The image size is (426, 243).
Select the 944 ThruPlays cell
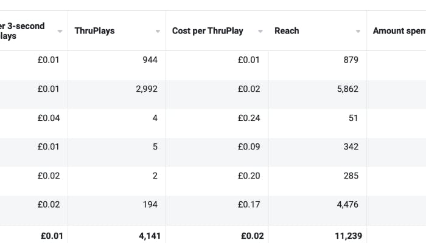click(x=150, y=60)
